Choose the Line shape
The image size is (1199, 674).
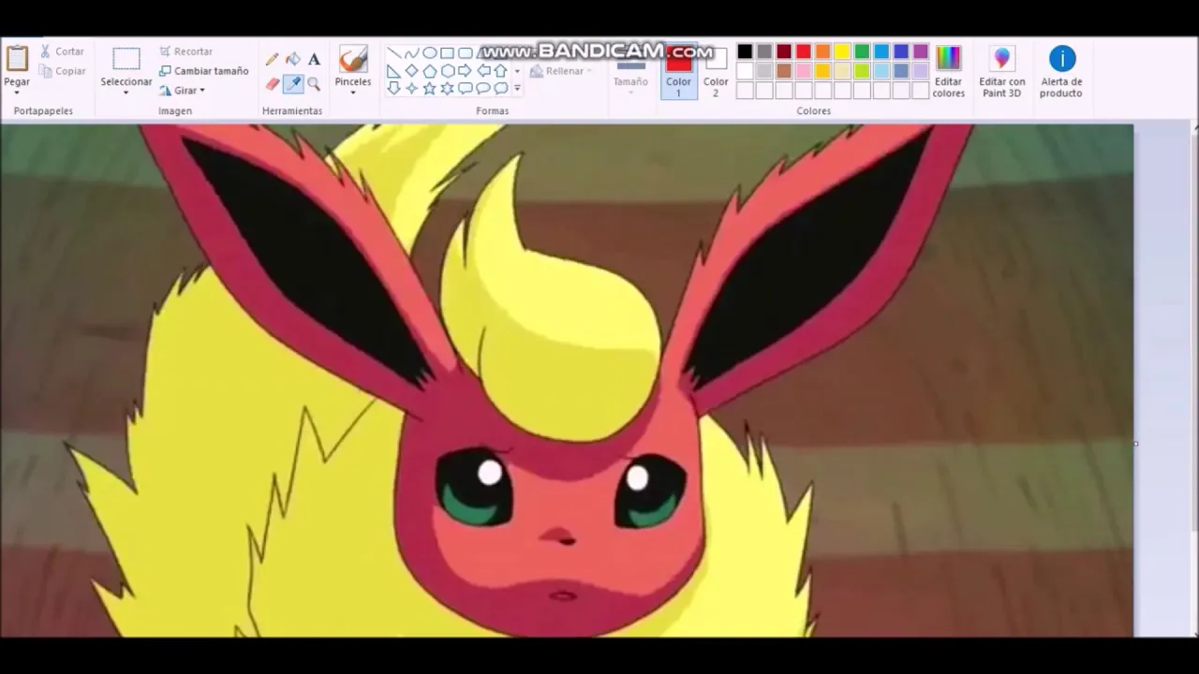pos(393,52)
